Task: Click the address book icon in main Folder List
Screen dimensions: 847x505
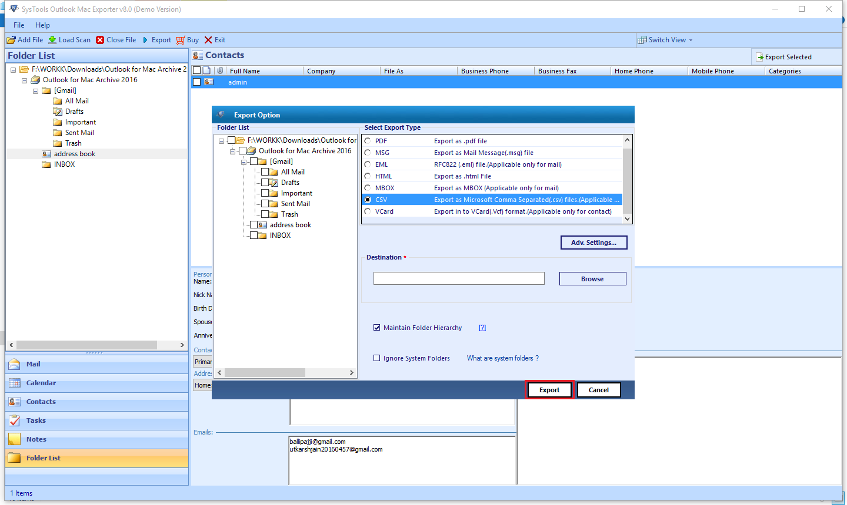Action: (x=46, y=154)
